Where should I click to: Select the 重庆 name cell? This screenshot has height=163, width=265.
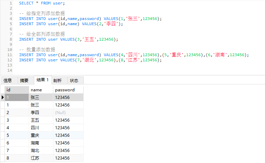pyautogui.click(x=41, y=135)
